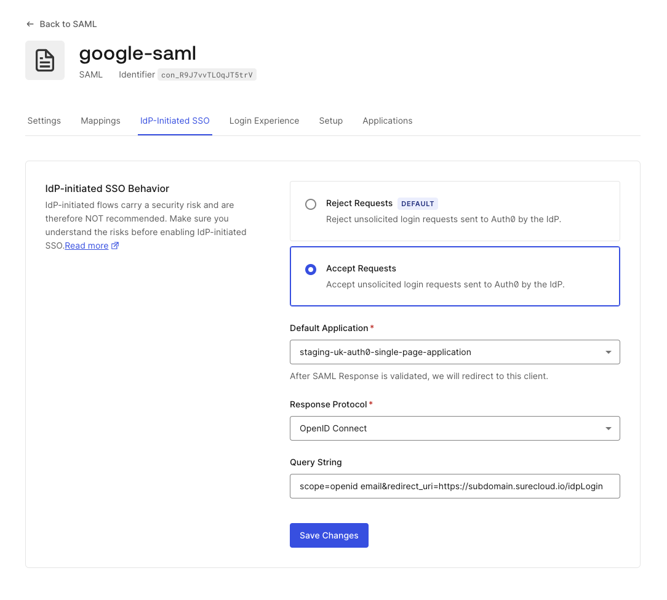Open the IdP-Initiated SSO tab
The width and height of the screenshot is (667, 600).
[175, 121]
